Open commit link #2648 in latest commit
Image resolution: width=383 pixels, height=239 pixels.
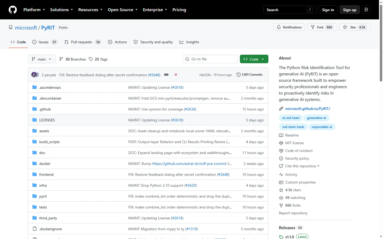click(x=154, y=75)
